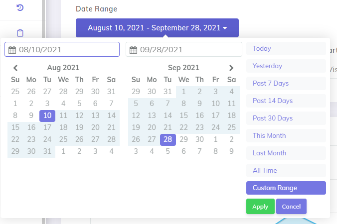The height and width of the screenshot is (224, 337).
Task: Pick August 31 in the Aug 2021 calendar
Action: 47,151
